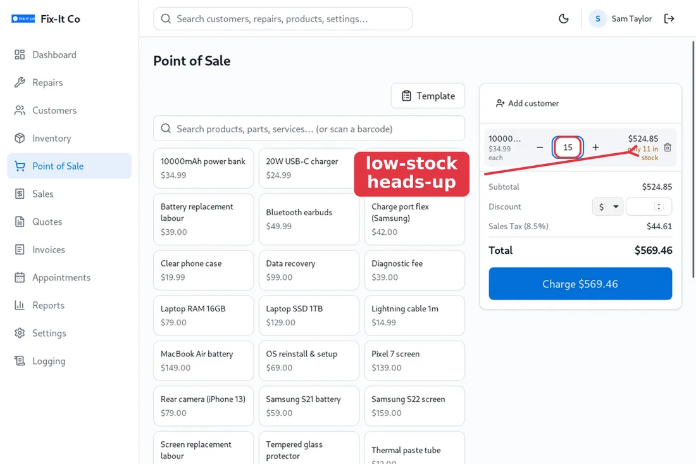
Task: Click the quantity field showing 15
Action: click(568, 147)
